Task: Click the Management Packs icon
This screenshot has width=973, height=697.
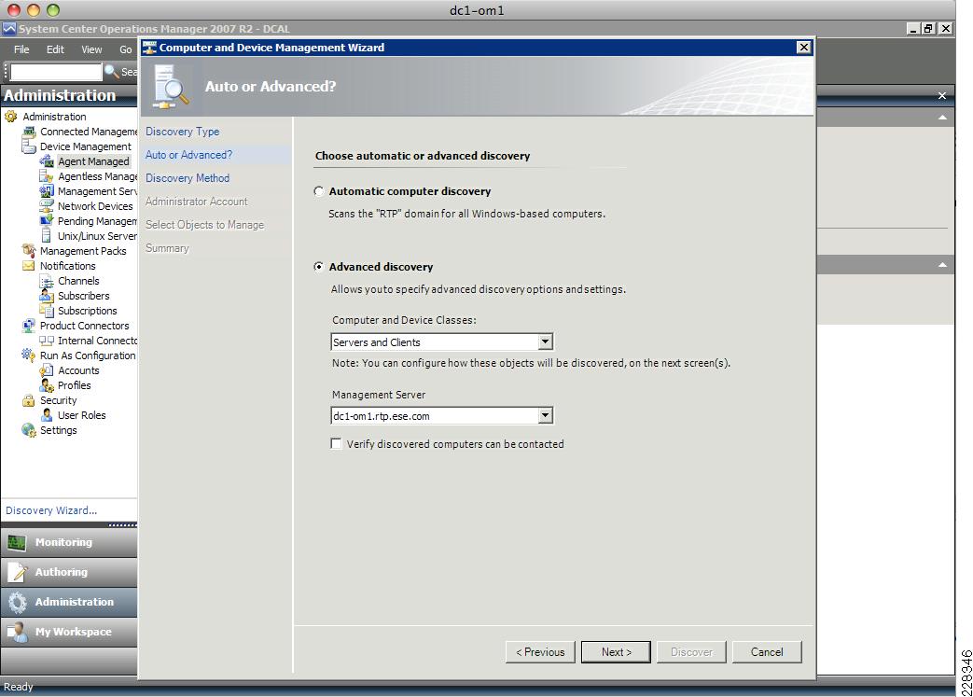Action: pos(29,251)
